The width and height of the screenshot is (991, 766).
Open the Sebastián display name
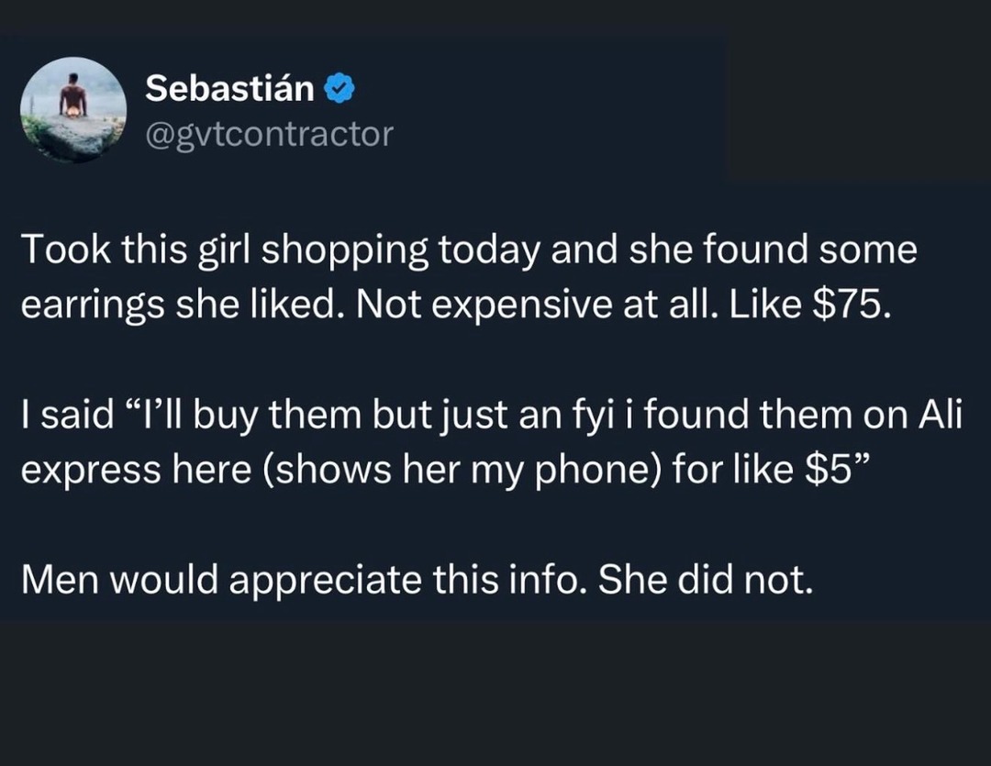pyautogui.click(x=229, y=88)
